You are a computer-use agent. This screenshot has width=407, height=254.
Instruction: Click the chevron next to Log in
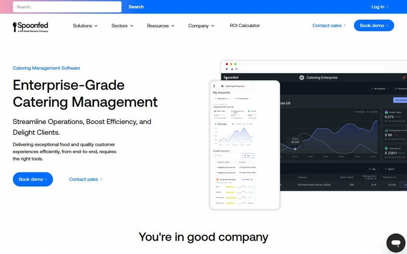coord(387,7)
